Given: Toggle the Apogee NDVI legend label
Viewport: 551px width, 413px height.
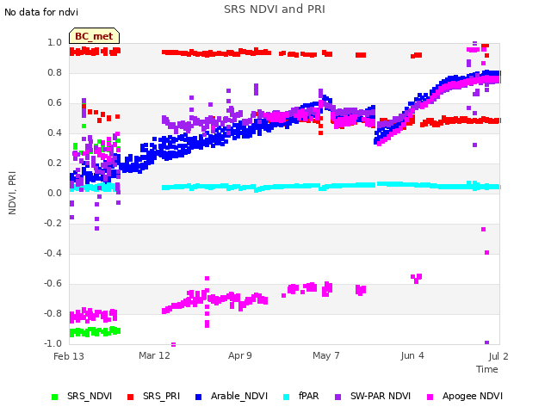Looking at the screenshot, I should (x=473, y=396).
